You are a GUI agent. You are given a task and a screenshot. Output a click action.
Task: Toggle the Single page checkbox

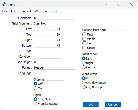coord(84,48)
